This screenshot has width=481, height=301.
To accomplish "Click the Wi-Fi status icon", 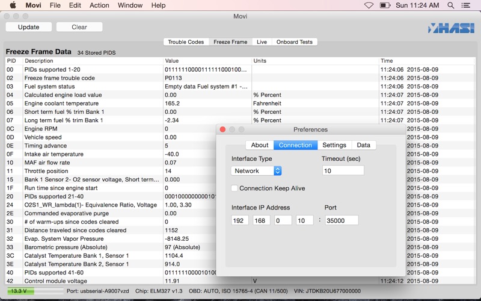I will coord(369,5).
